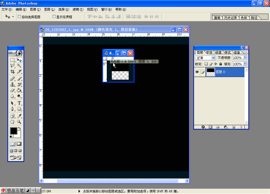Select the Hand tool

[x=12, y=122]
